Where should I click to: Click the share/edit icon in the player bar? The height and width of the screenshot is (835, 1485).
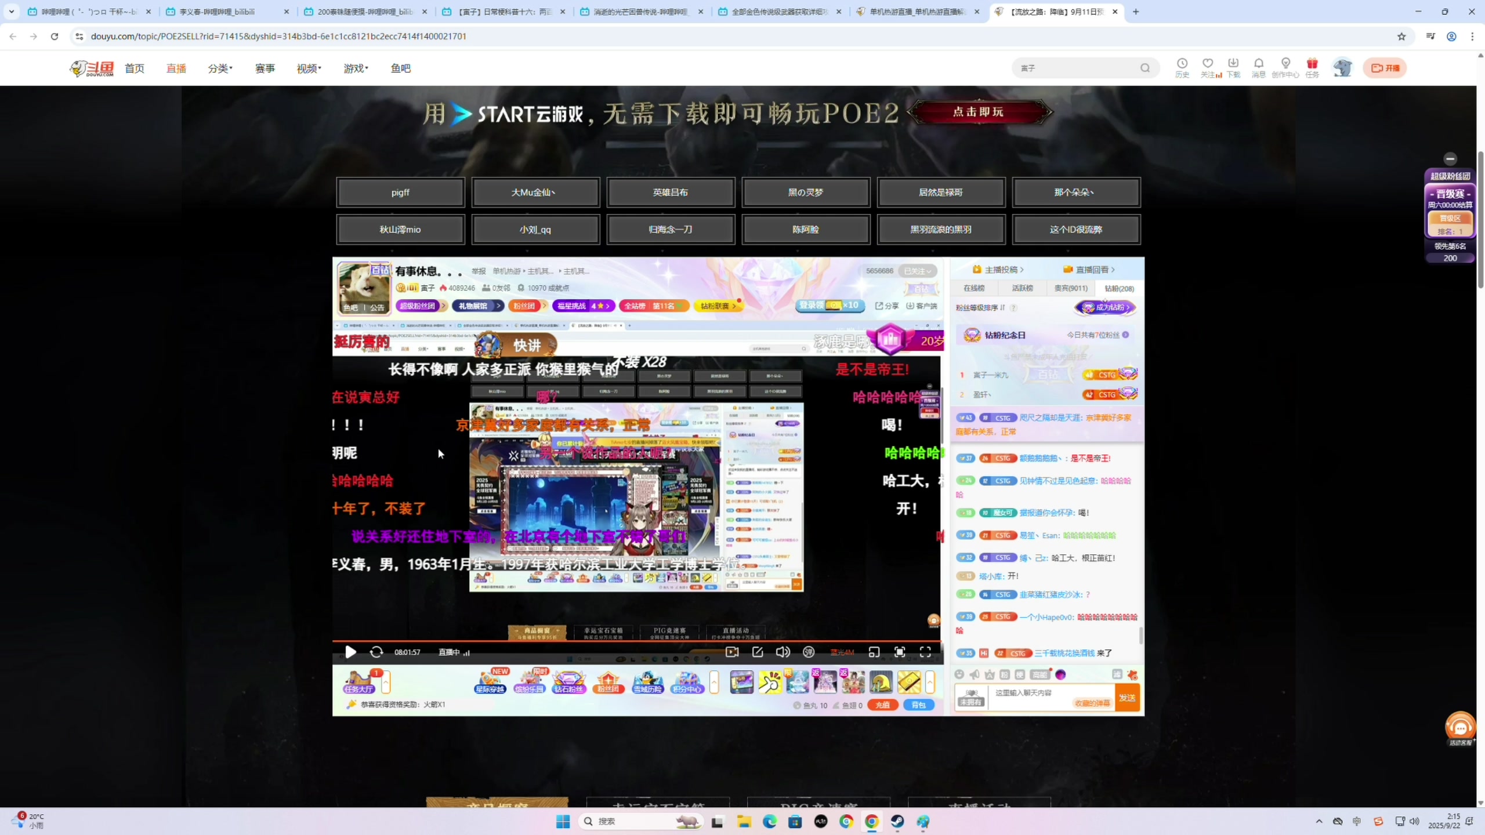click(758, 652)
